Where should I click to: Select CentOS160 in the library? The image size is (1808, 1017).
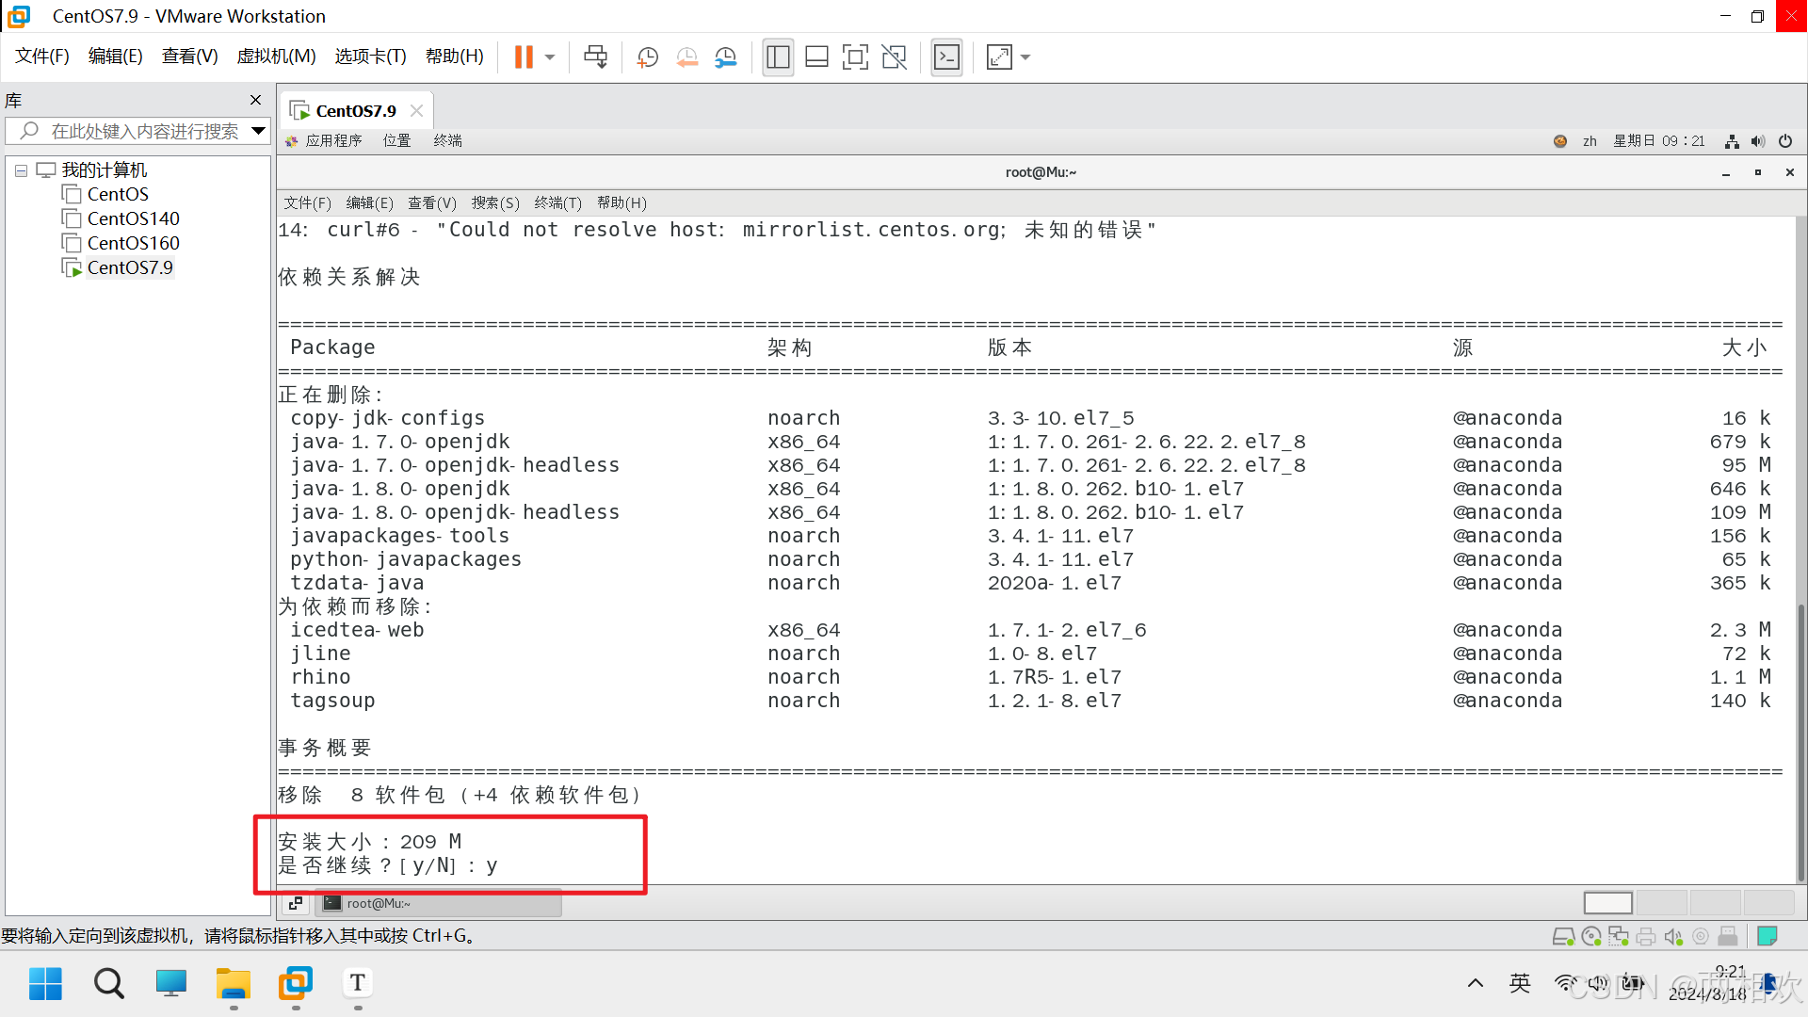coord(133,243)
